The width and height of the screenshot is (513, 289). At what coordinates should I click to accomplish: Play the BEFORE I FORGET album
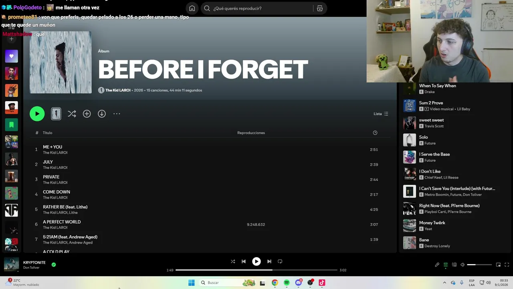pyautogui.click(x=37, y=114)
